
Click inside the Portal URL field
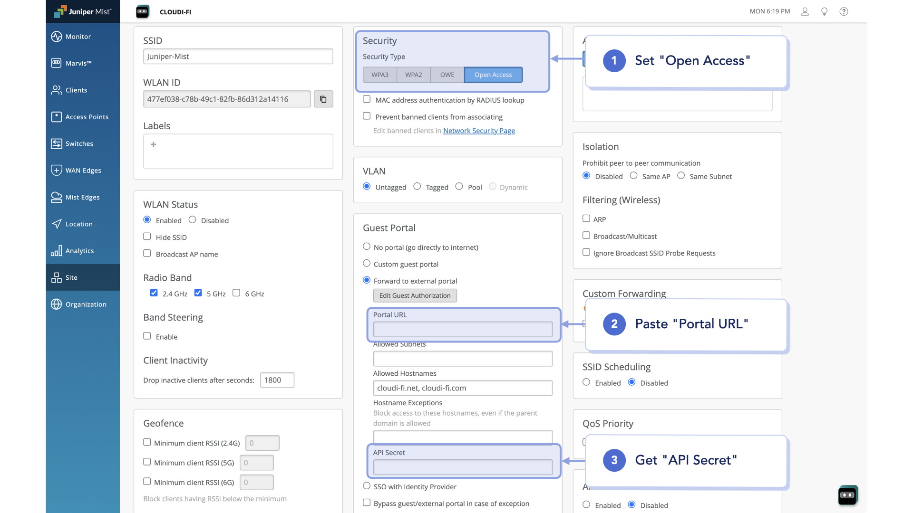(463, 329)
